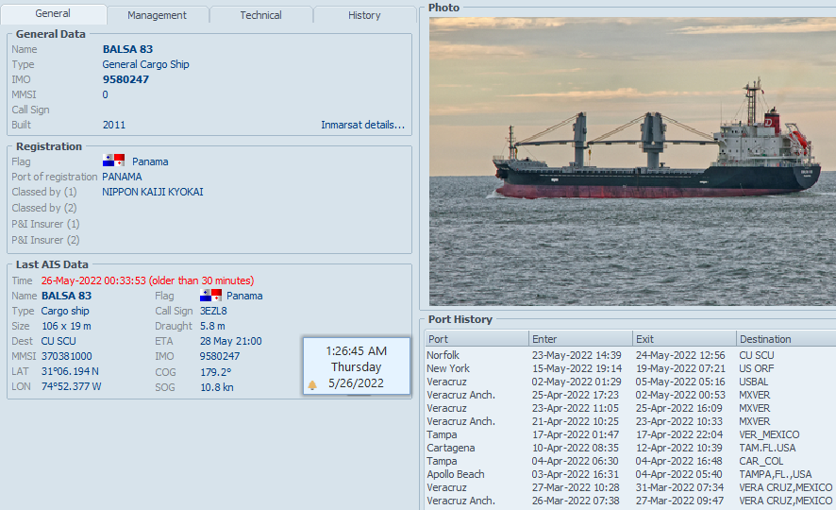
Task: Click the longitude 74°52.377 W
Action: pos(71,386)
